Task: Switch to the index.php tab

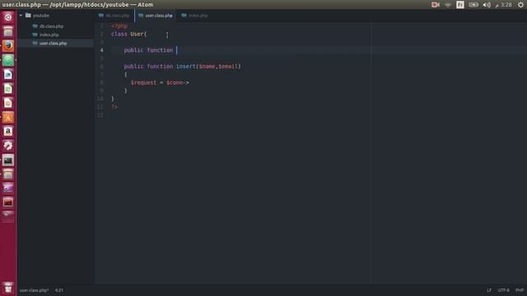Action: click(195, 16)
